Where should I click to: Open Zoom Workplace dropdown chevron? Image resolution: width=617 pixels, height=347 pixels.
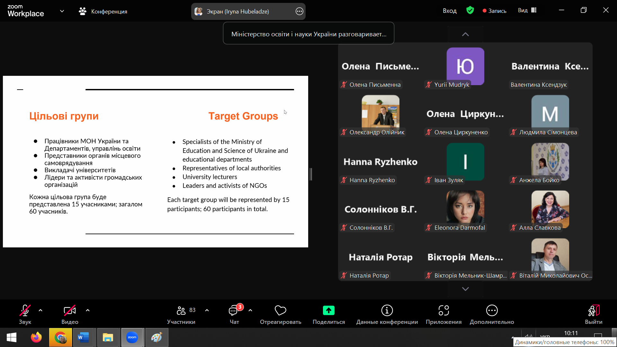pos(62,11)
